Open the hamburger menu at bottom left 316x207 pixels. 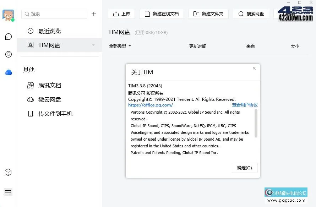coord(8,192)
